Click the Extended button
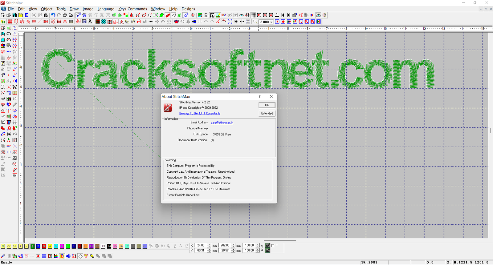 pyautogui.click(x=267, y=113)
